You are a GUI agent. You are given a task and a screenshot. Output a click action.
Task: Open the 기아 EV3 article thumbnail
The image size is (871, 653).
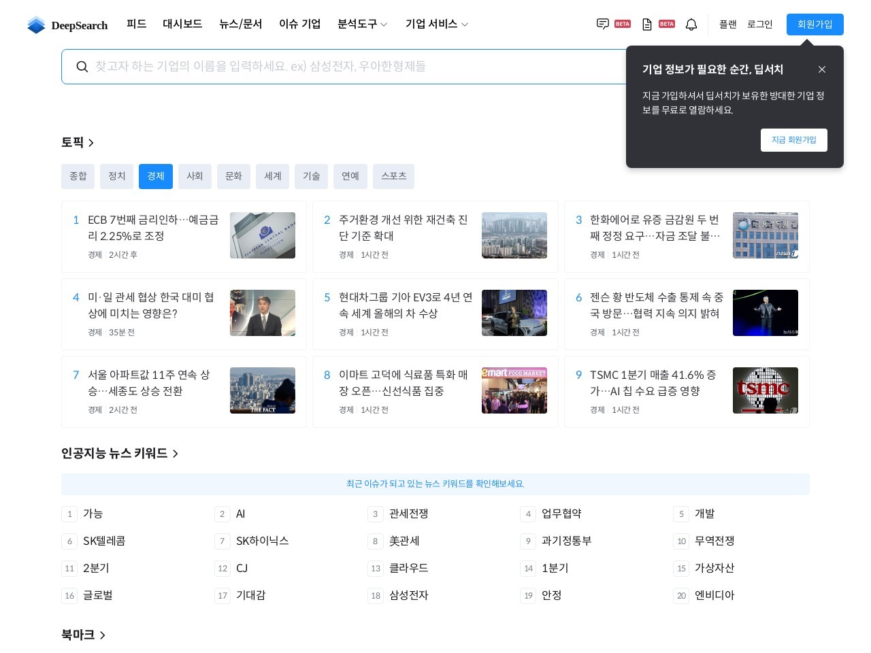click(514, 313)
